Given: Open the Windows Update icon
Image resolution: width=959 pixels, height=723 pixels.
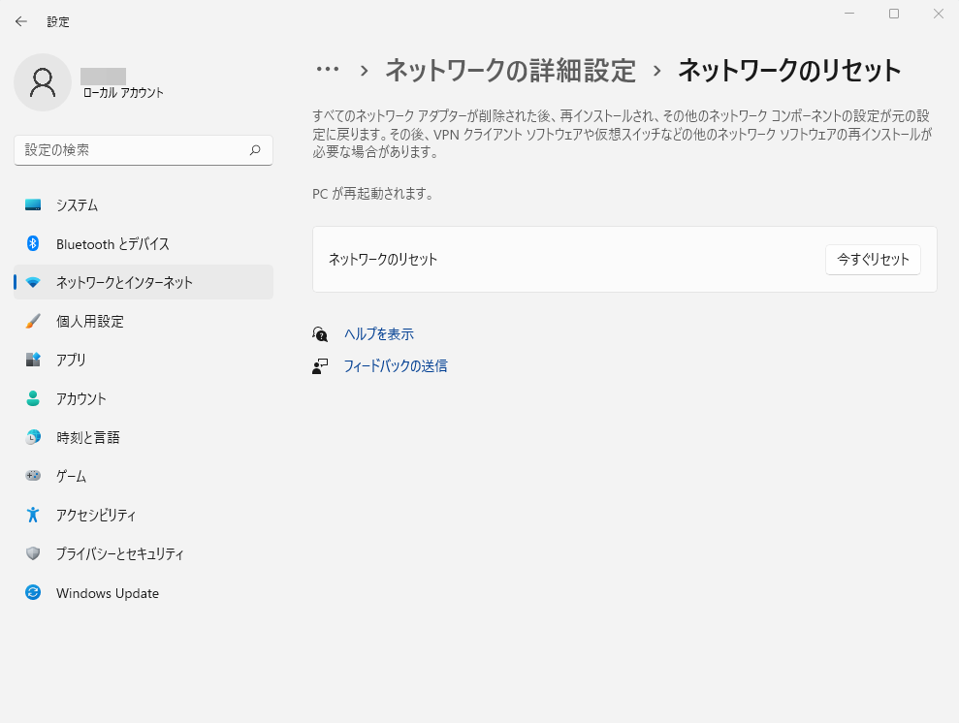Looking at the screenshot, I should pos(32,592).
